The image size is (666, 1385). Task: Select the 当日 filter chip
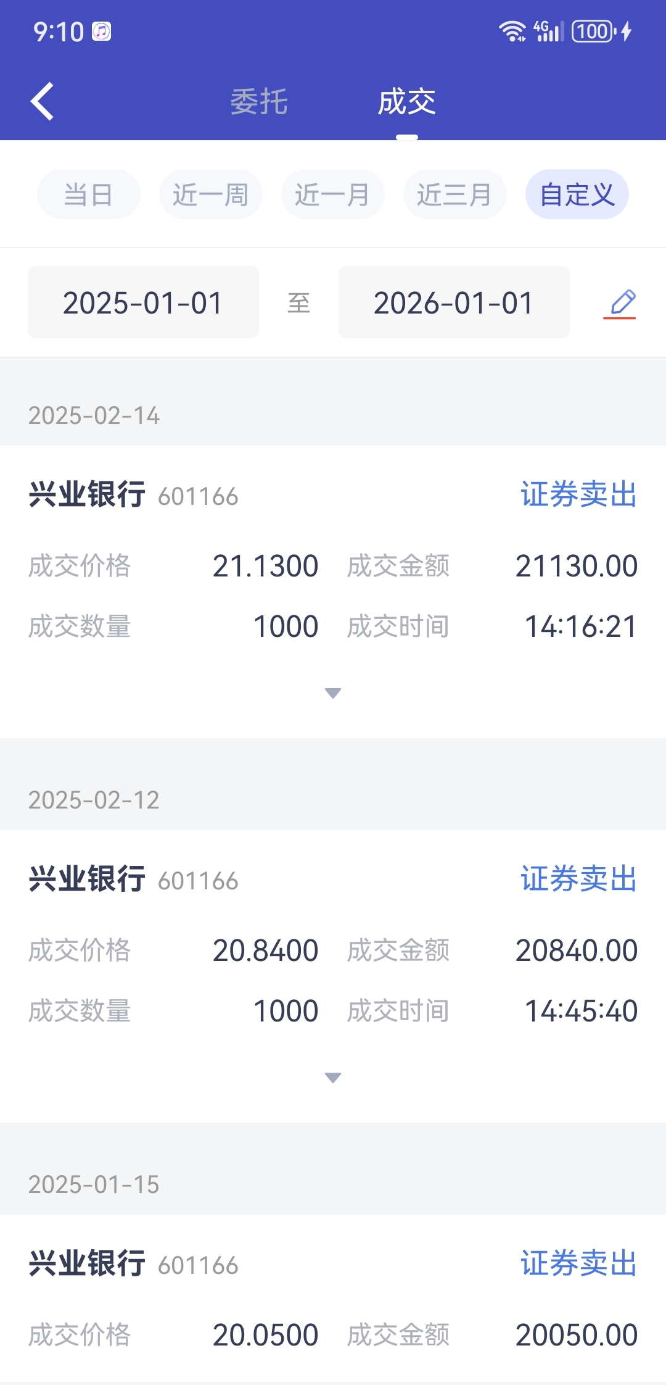point(89,194)
